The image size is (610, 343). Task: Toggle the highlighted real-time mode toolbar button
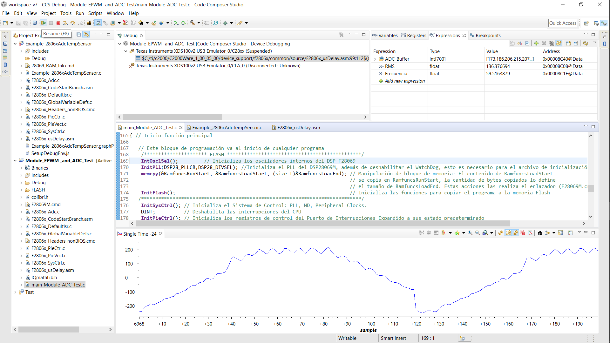[x=98, y=23]
